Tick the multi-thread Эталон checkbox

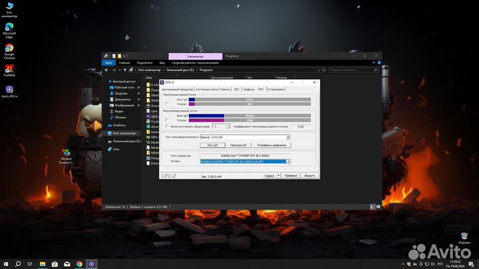(x=167, y=120)
